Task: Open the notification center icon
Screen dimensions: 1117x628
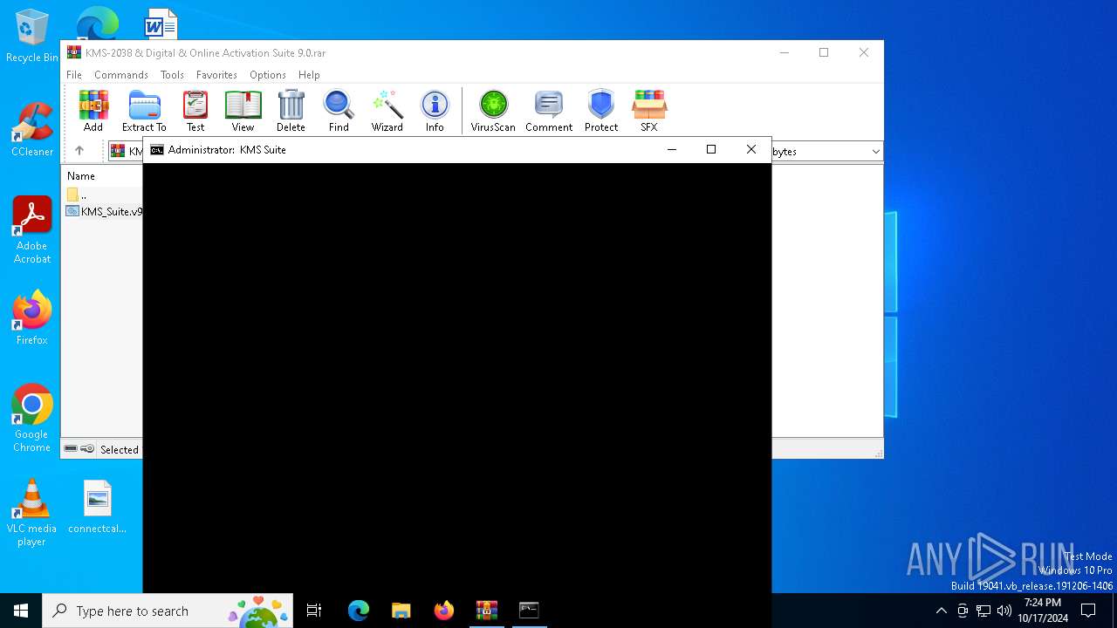Action: click(1088, 611)
